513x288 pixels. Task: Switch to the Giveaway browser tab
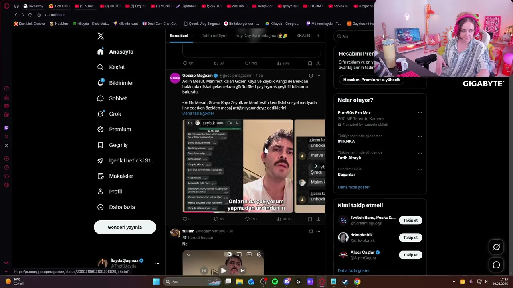pyautogui.click(x=33, y=6)
